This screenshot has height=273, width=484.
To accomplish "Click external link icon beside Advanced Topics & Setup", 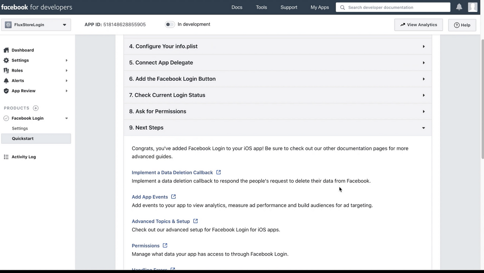I will click(195, 221).
